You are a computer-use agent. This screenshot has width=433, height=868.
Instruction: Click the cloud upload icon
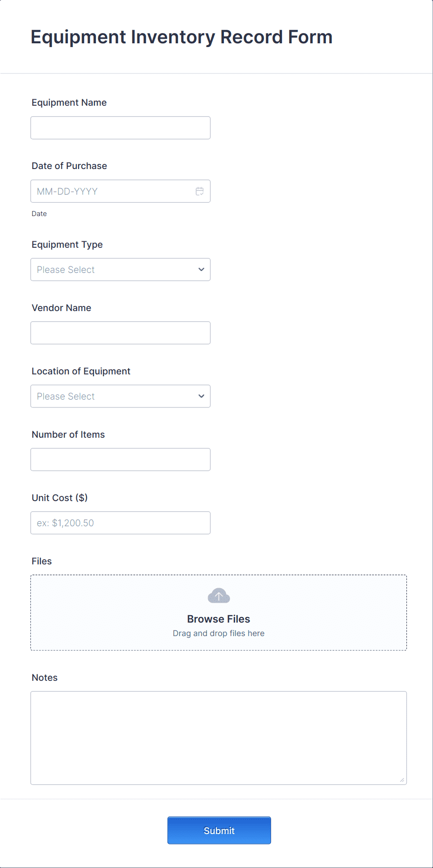pyautogui.click(x=218, y=595)
